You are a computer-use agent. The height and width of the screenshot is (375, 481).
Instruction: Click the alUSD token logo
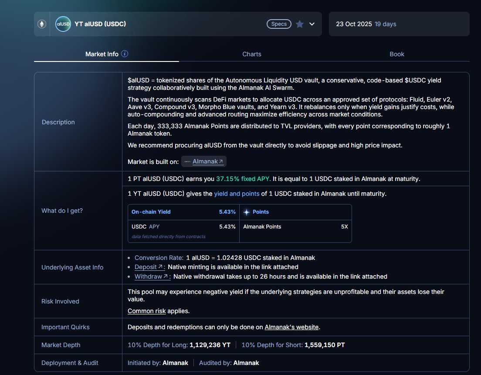click(63, 24)
